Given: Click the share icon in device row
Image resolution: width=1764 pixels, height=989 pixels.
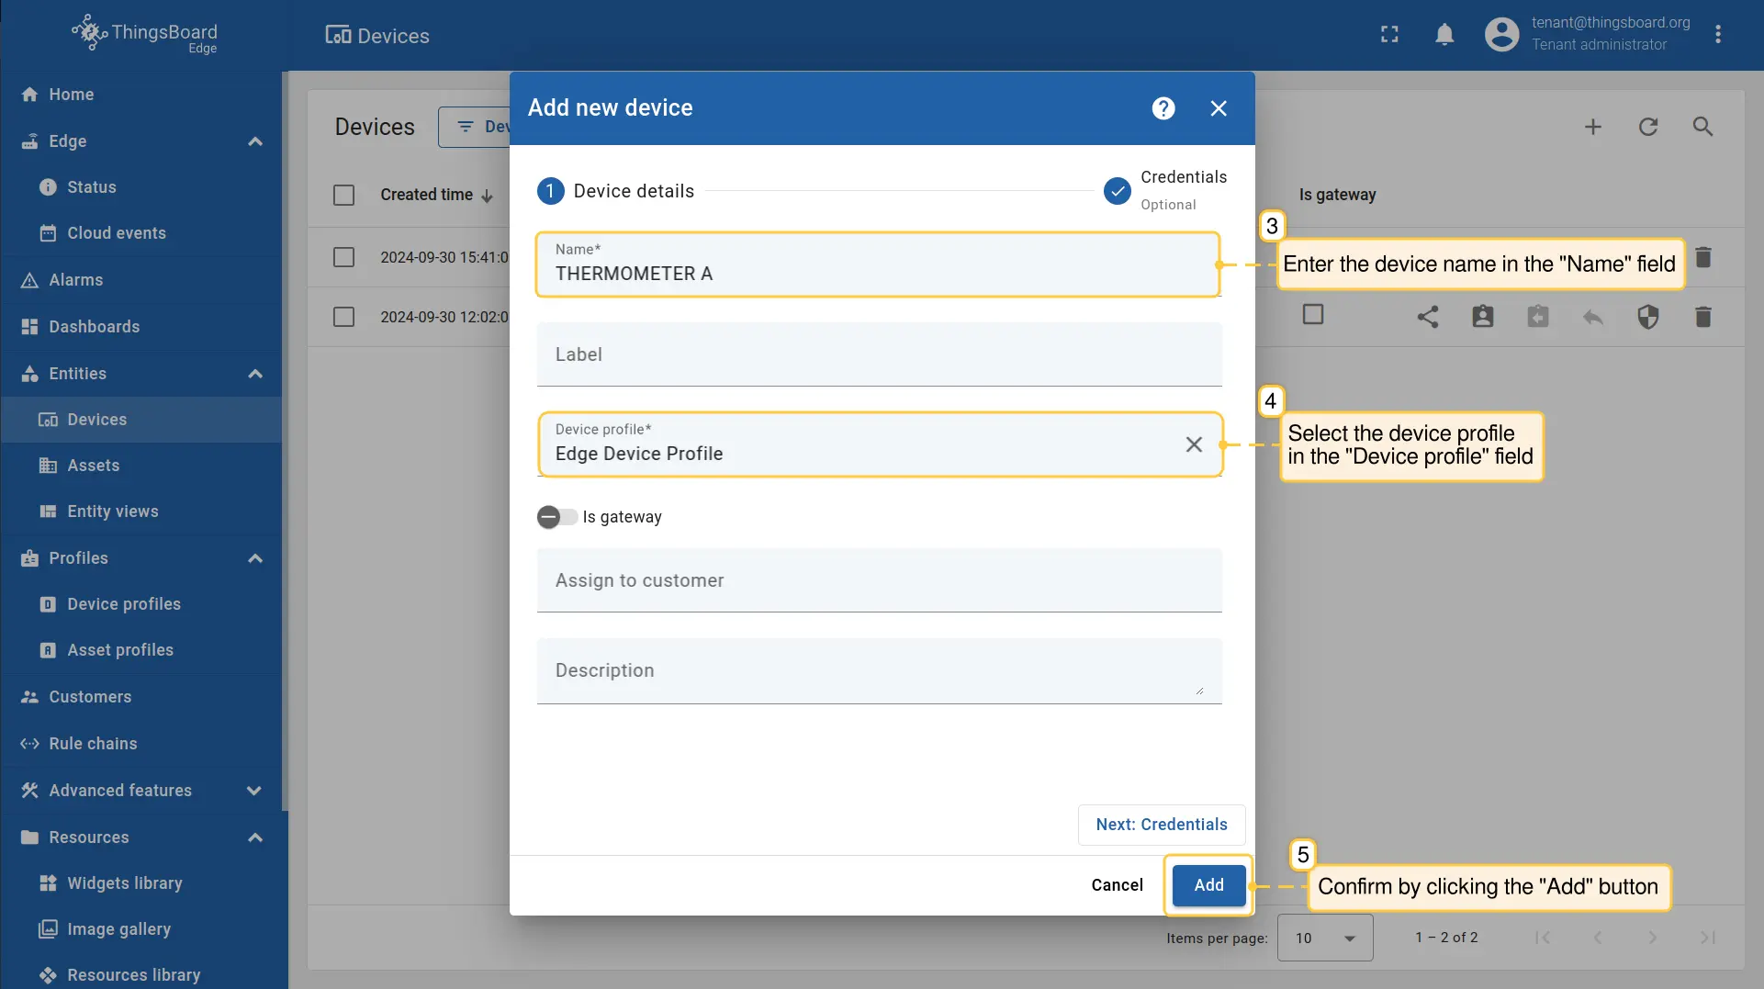Looking at the screenshot, I should click(1427, 317).
